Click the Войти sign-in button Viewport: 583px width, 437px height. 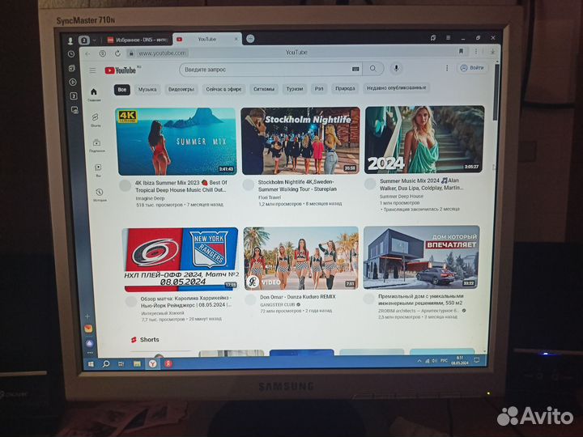click(472, 68)
